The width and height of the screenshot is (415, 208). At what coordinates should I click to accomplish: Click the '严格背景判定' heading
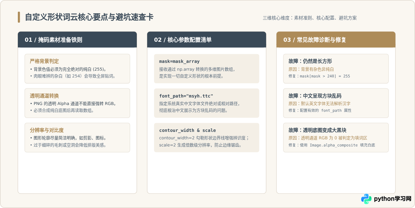pos(44,61)
